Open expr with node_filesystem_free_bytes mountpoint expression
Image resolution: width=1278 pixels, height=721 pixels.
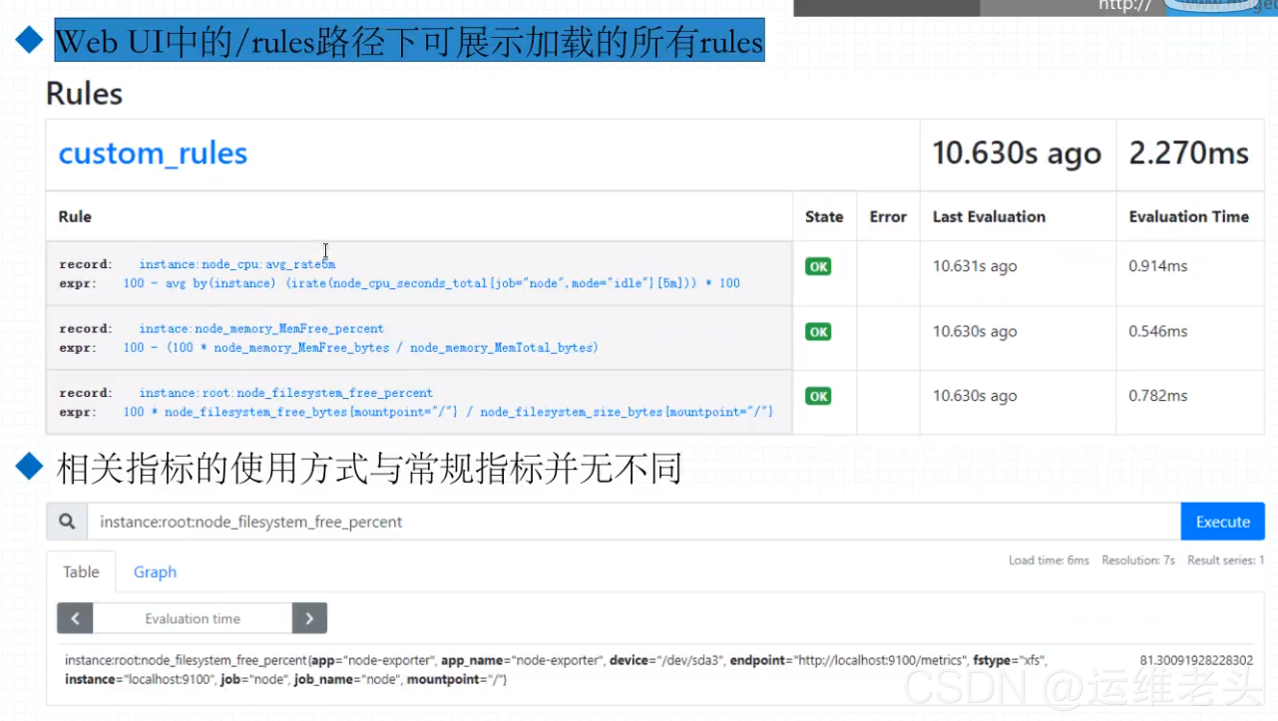449,412
